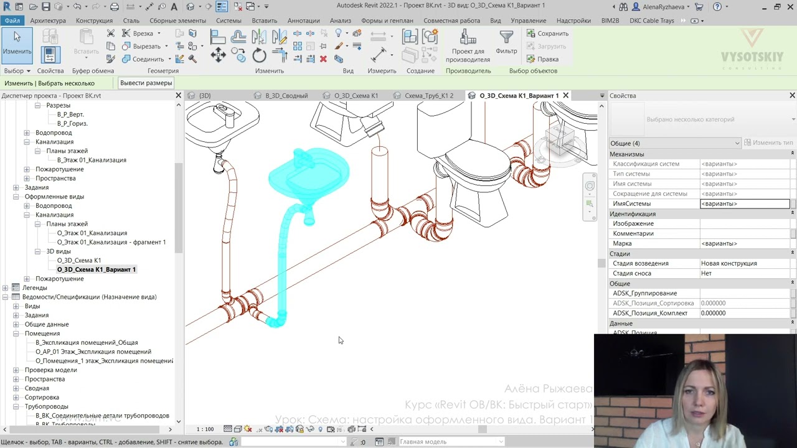Screen dimensions: 797x448
Task: Click the view scale 1 : 100
Action: point(205,429)
